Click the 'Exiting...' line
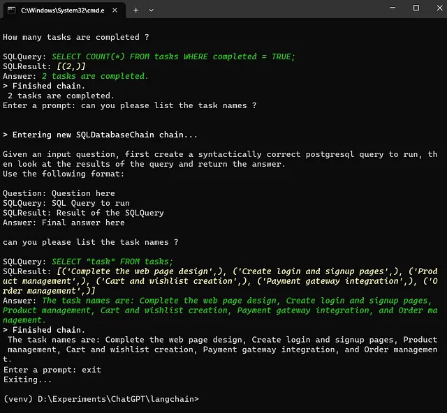Image resolution: width=447 pixels, height=413 pixels. pyautogui.click(x=27, y=380)
